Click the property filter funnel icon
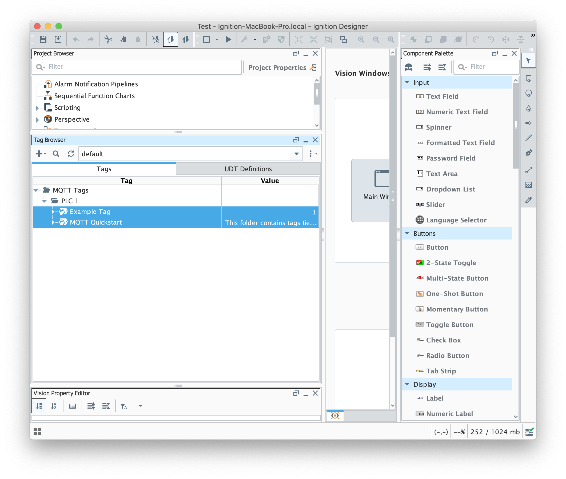This screenshot has height=479, width=566. pos(123,406)
